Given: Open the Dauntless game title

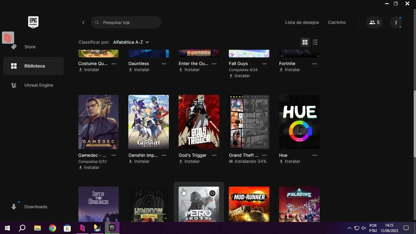Looking at the screenshot, I should click(139, 64).
